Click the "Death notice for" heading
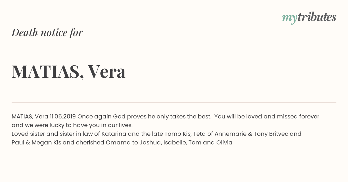The height and width of the screenshot is (182, 348). [47, 32]
